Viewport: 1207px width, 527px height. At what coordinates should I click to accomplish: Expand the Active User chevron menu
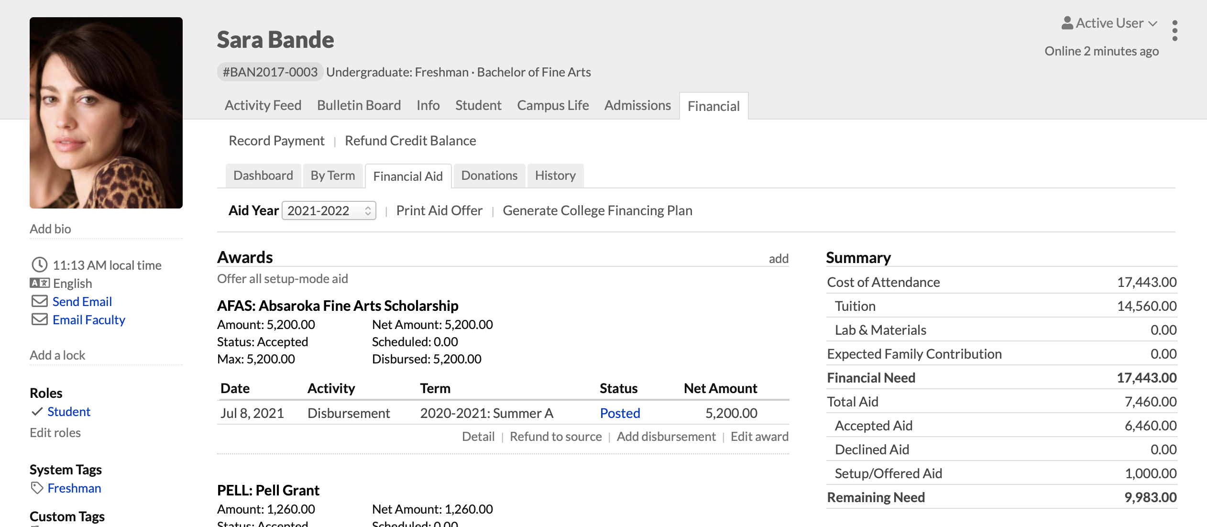1153,23
